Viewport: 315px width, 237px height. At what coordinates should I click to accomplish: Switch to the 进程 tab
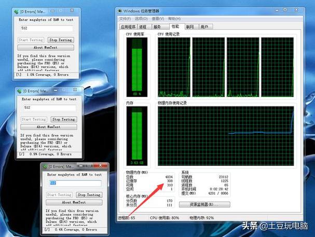144,26
